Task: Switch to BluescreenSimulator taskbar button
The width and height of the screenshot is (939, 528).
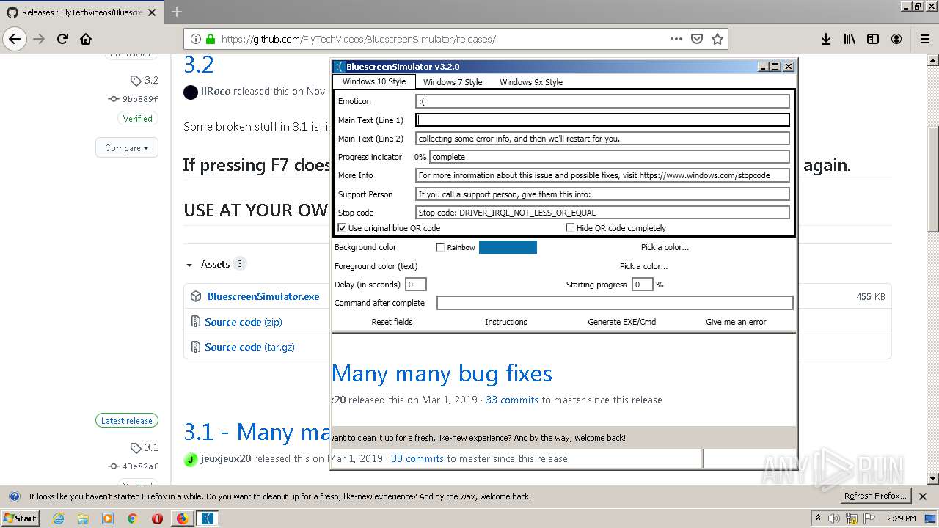Action: coord(208,518)
